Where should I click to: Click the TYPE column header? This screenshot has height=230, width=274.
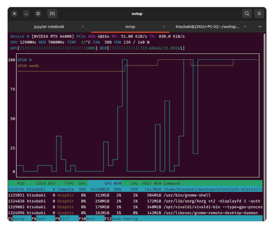click(69, 183)
